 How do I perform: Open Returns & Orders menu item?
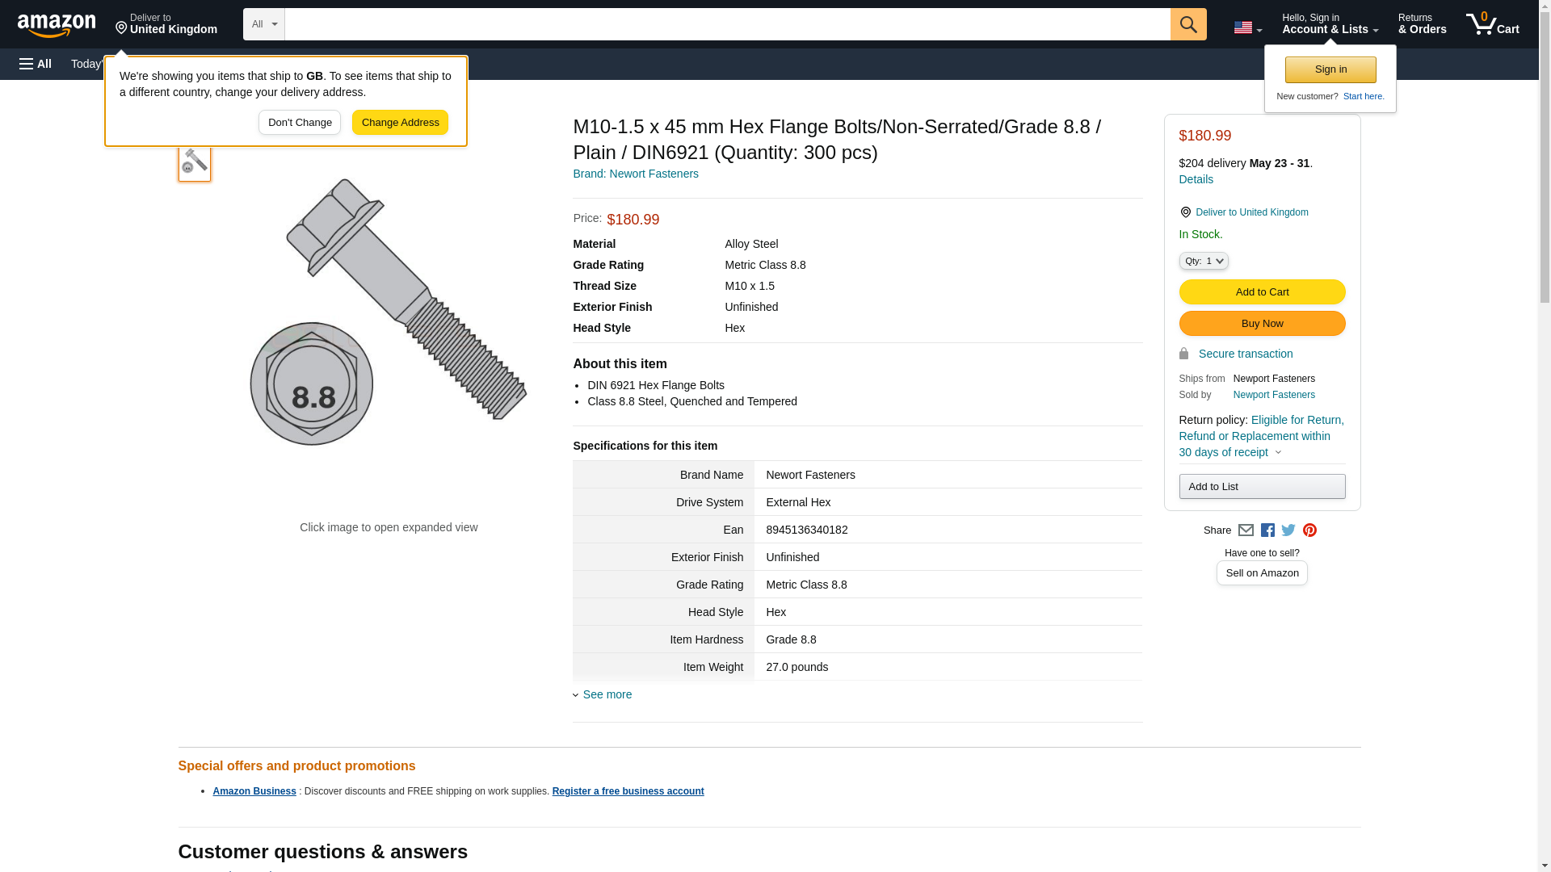[1422, 24]
